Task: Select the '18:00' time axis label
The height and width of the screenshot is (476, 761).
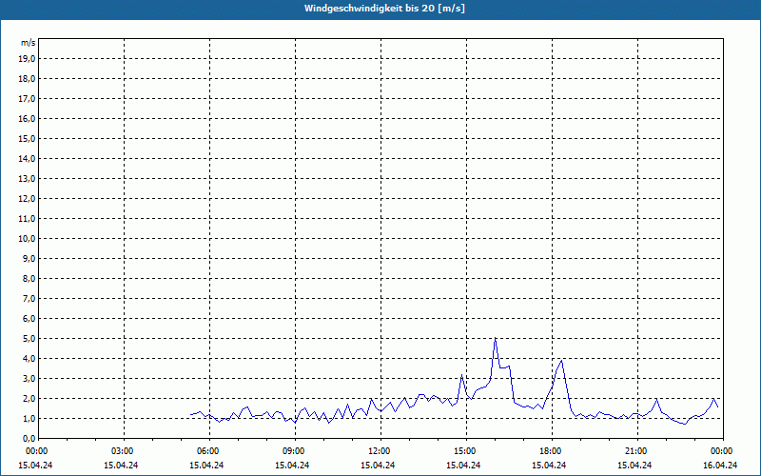Action: tap(551, 451)
